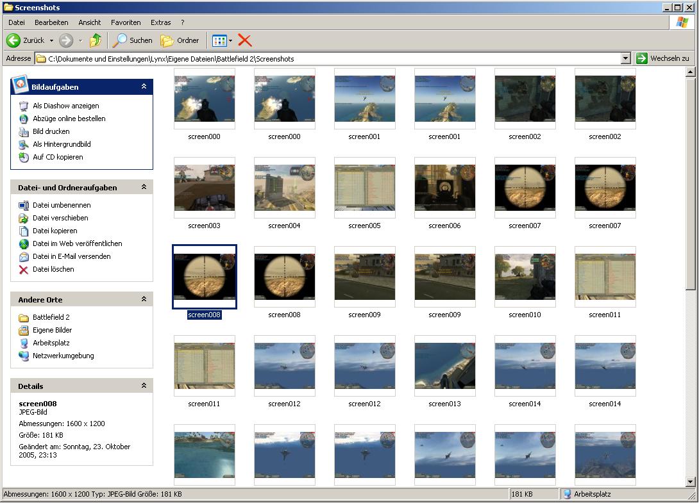Open the Eigene Bilder link
This screenshot has width=699, height=503.
coord(52,330)
